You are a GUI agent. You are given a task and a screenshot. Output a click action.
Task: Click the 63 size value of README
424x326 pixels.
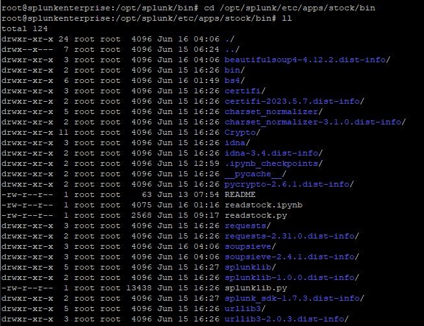tap(147, 195)
